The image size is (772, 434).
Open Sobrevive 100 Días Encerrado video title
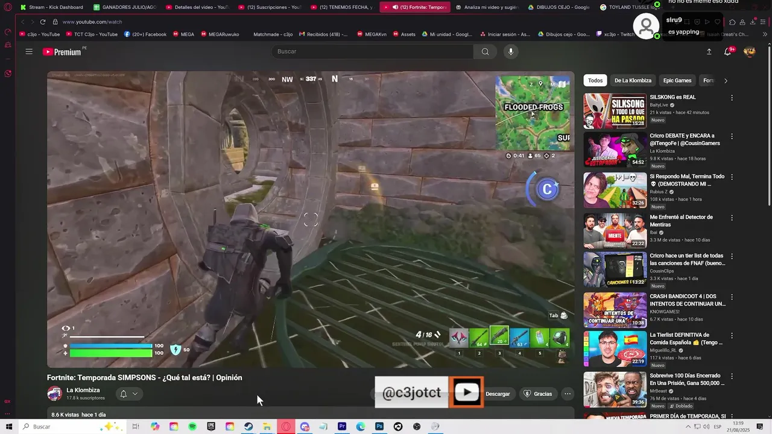[x=687, y=379]
